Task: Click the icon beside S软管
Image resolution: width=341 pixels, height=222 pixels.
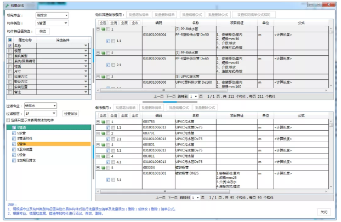Action: click(14, 133)
